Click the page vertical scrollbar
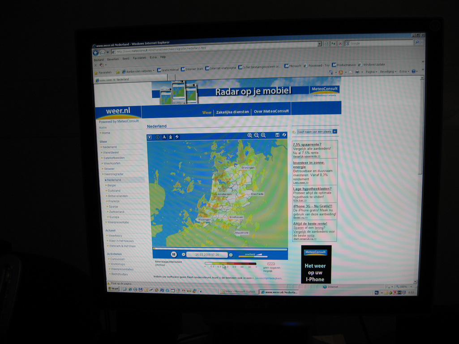Viewport: 459px width, 344px height. pyautogui.click(x=420, y=179)
